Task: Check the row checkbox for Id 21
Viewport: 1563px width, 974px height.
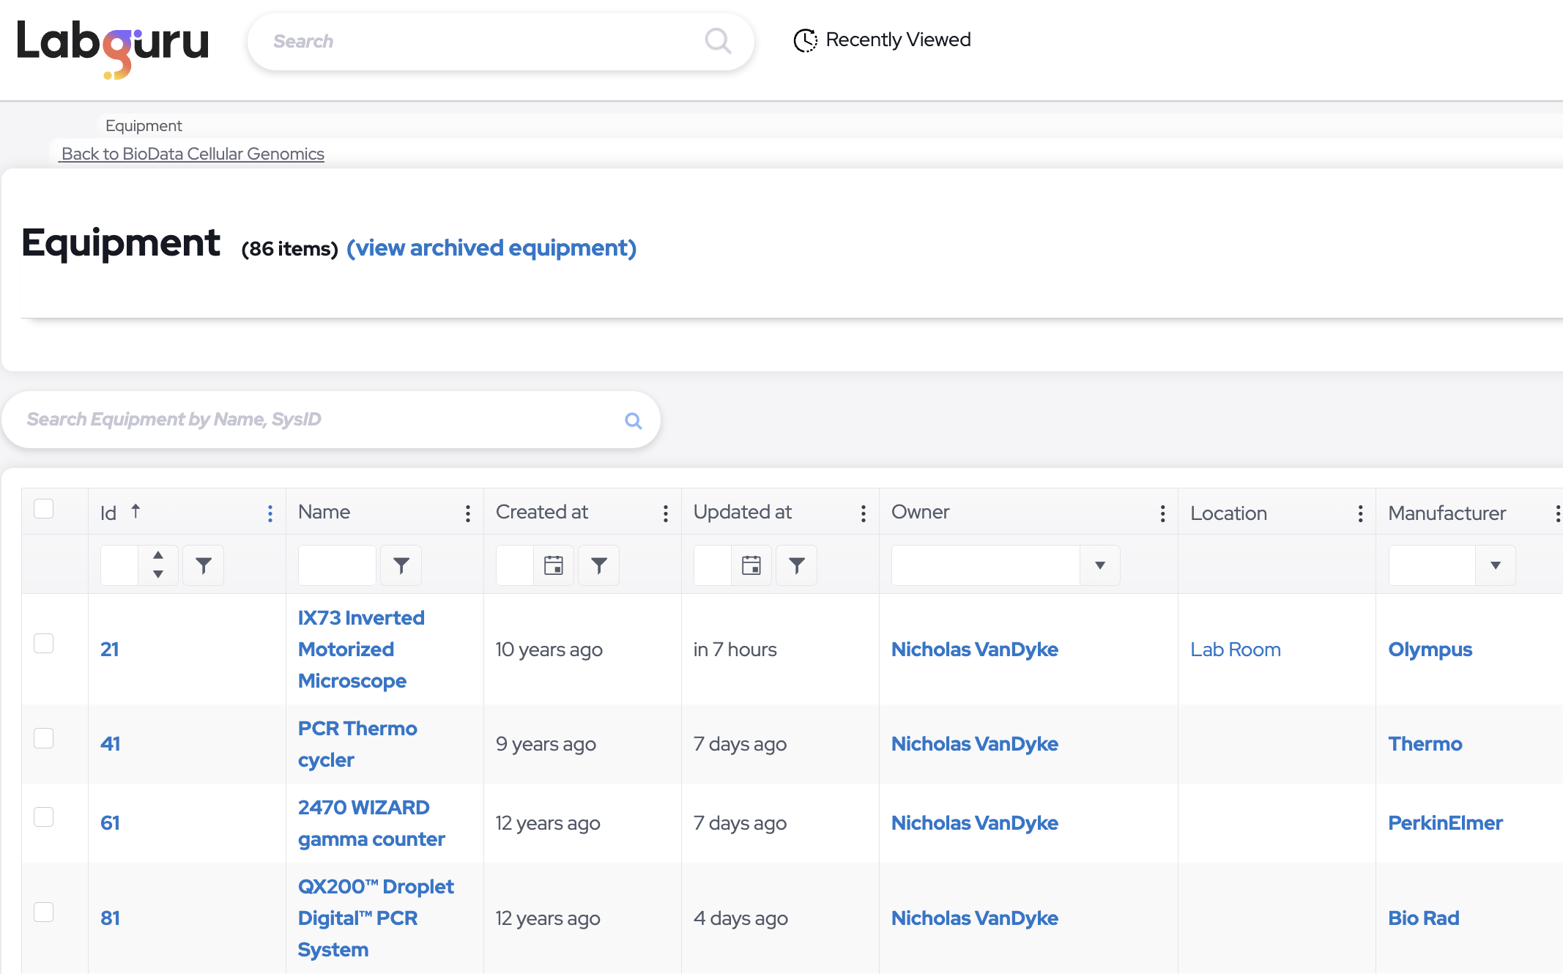Action: [44, 644]
